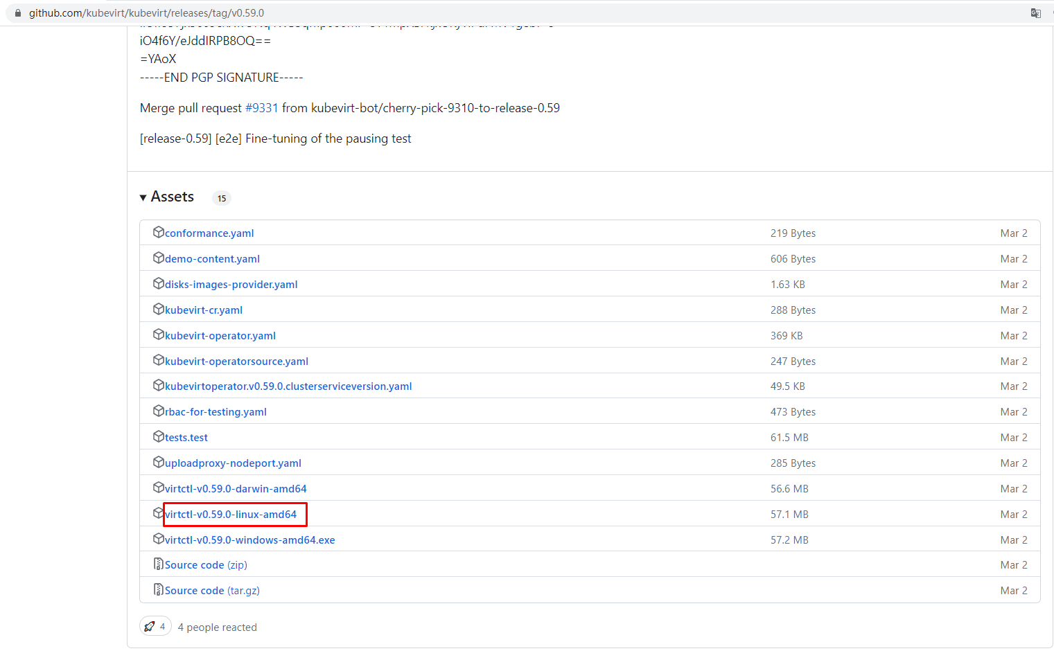
Task: Click the '1.63 KB' size value
Action: pos(788,285)
